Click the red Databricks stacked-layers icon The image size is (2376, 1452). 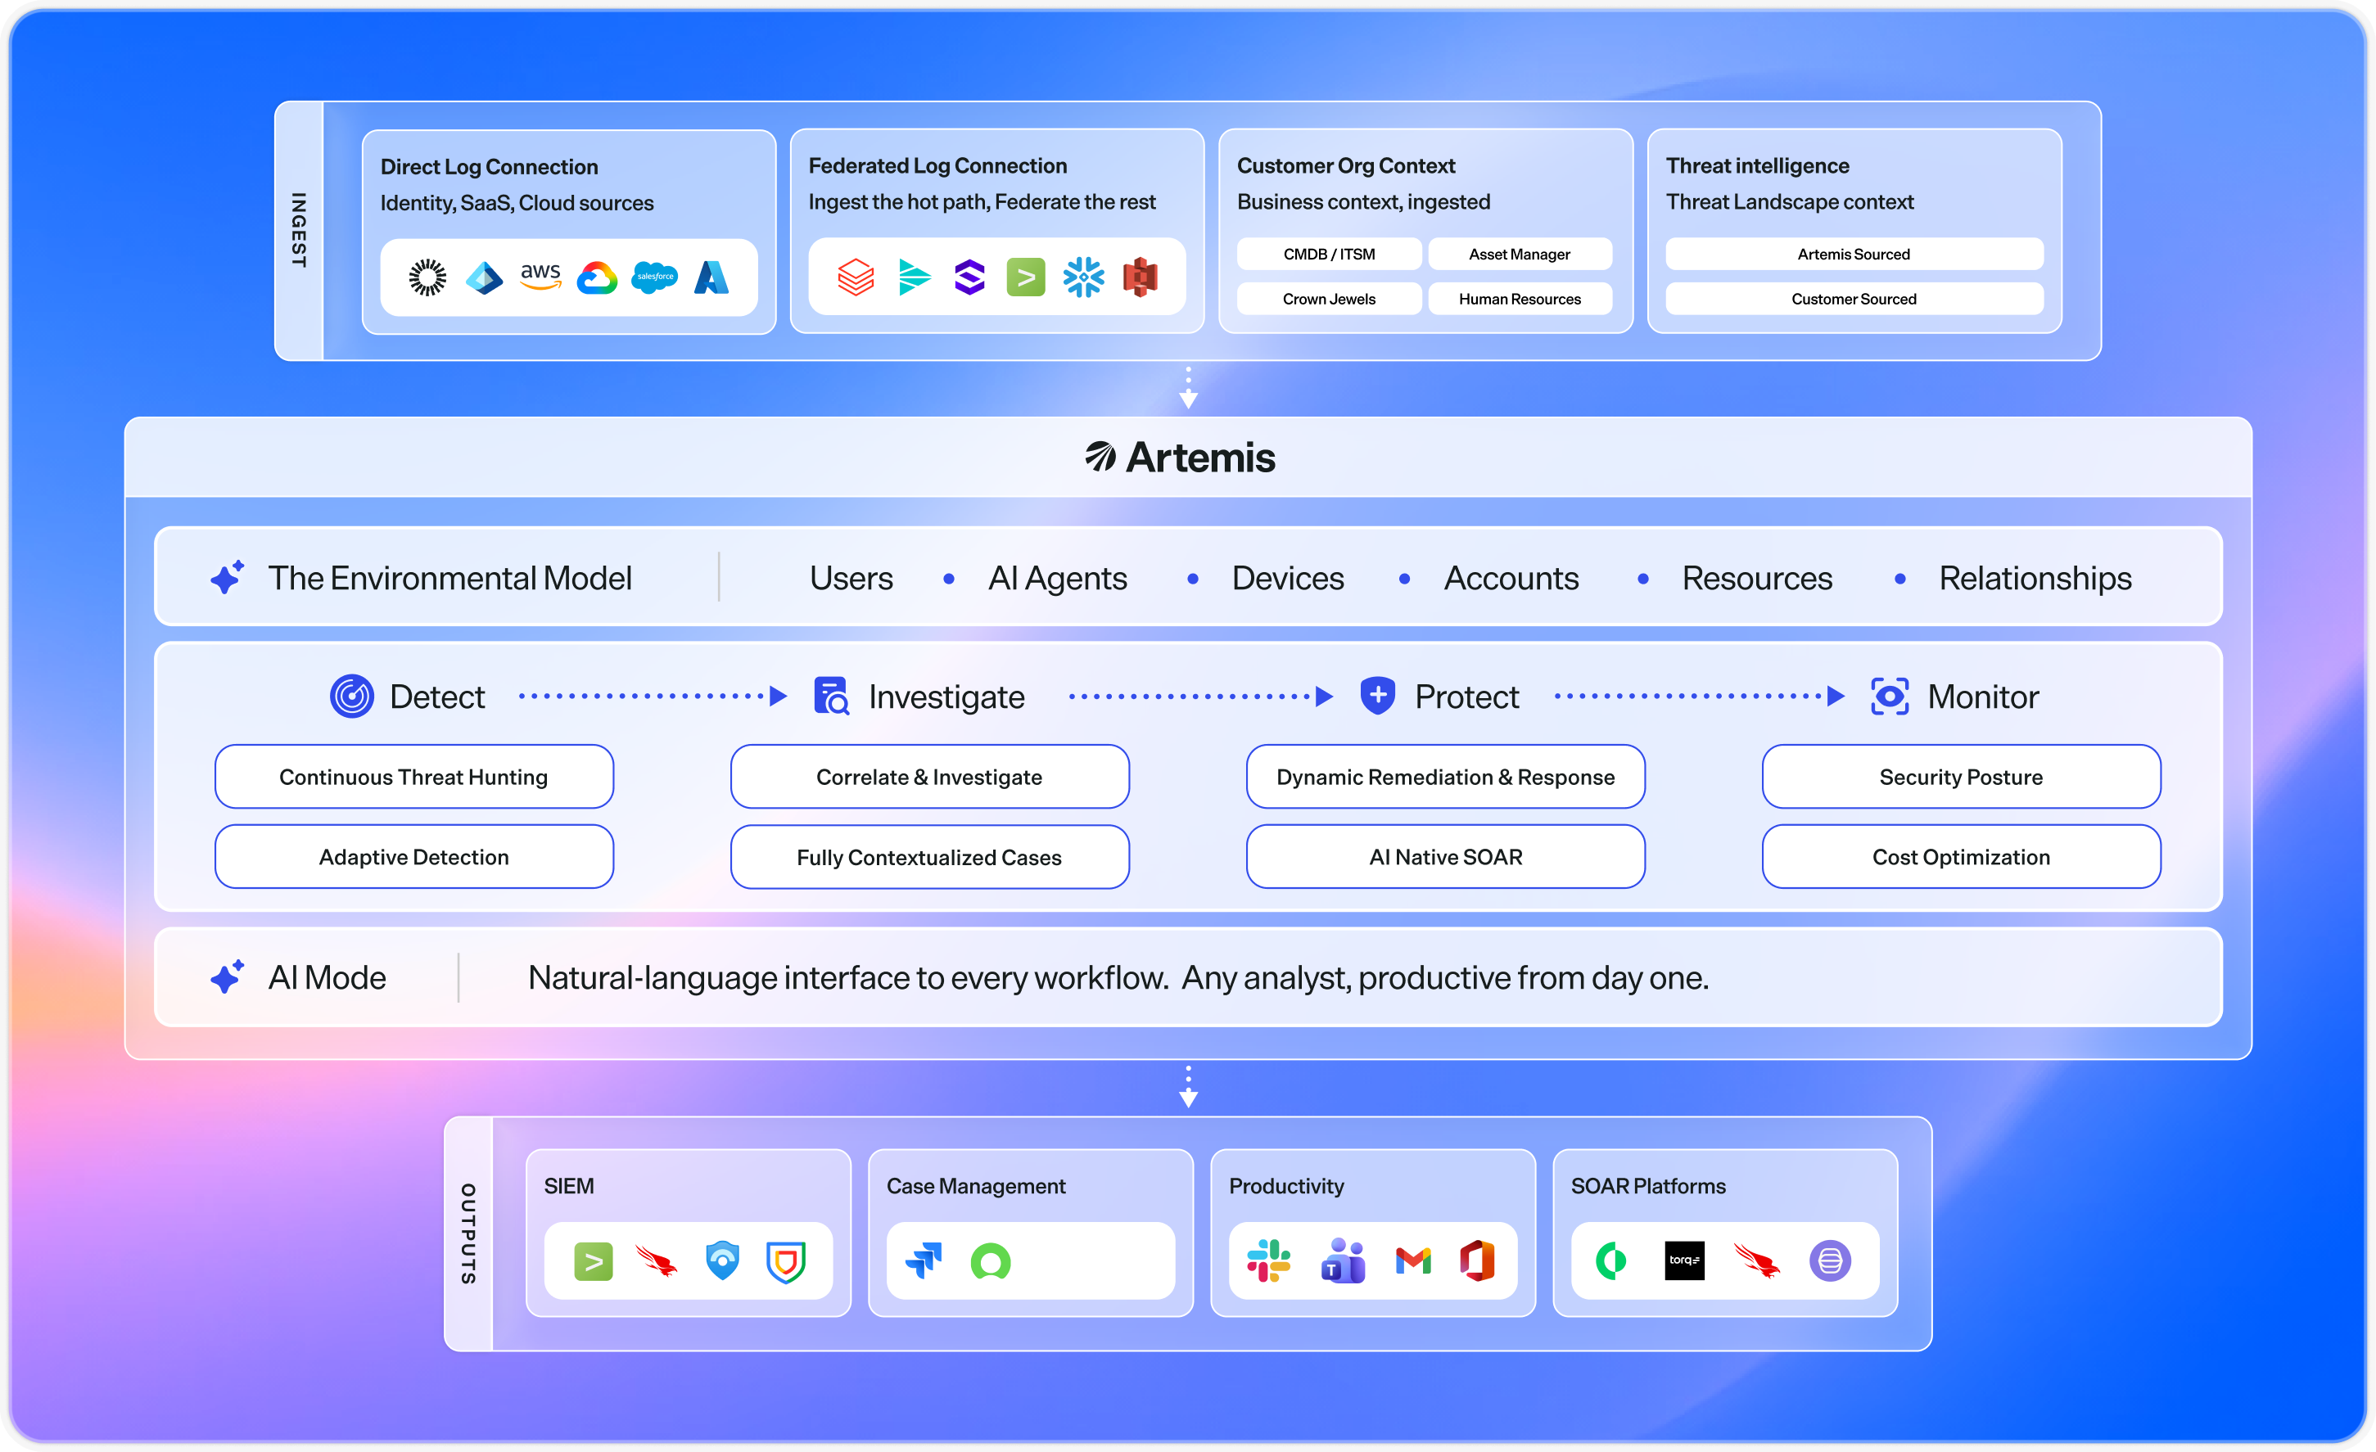pos(856,277)
